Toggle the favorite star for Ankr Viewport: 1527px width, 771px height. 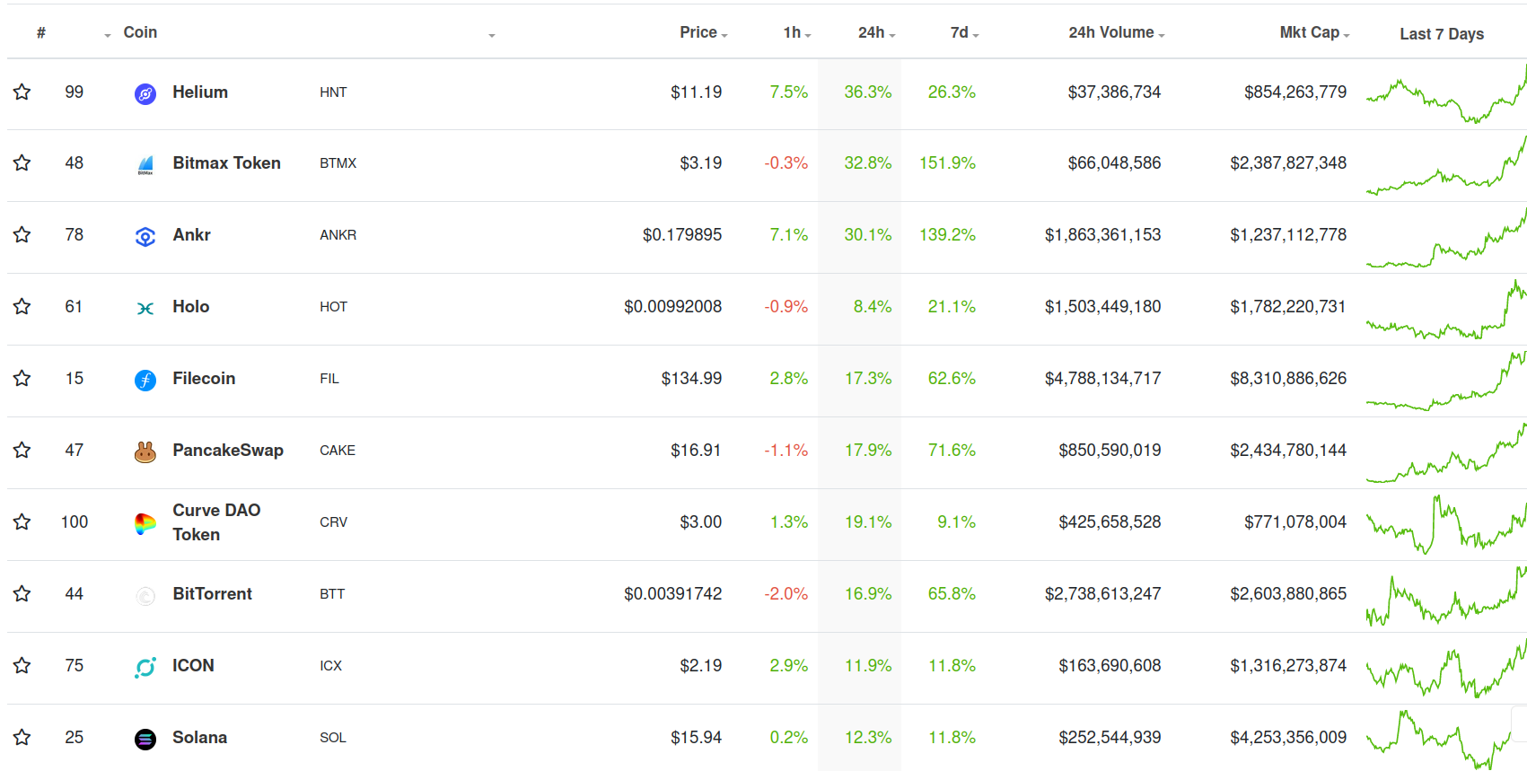coord(22,234)
